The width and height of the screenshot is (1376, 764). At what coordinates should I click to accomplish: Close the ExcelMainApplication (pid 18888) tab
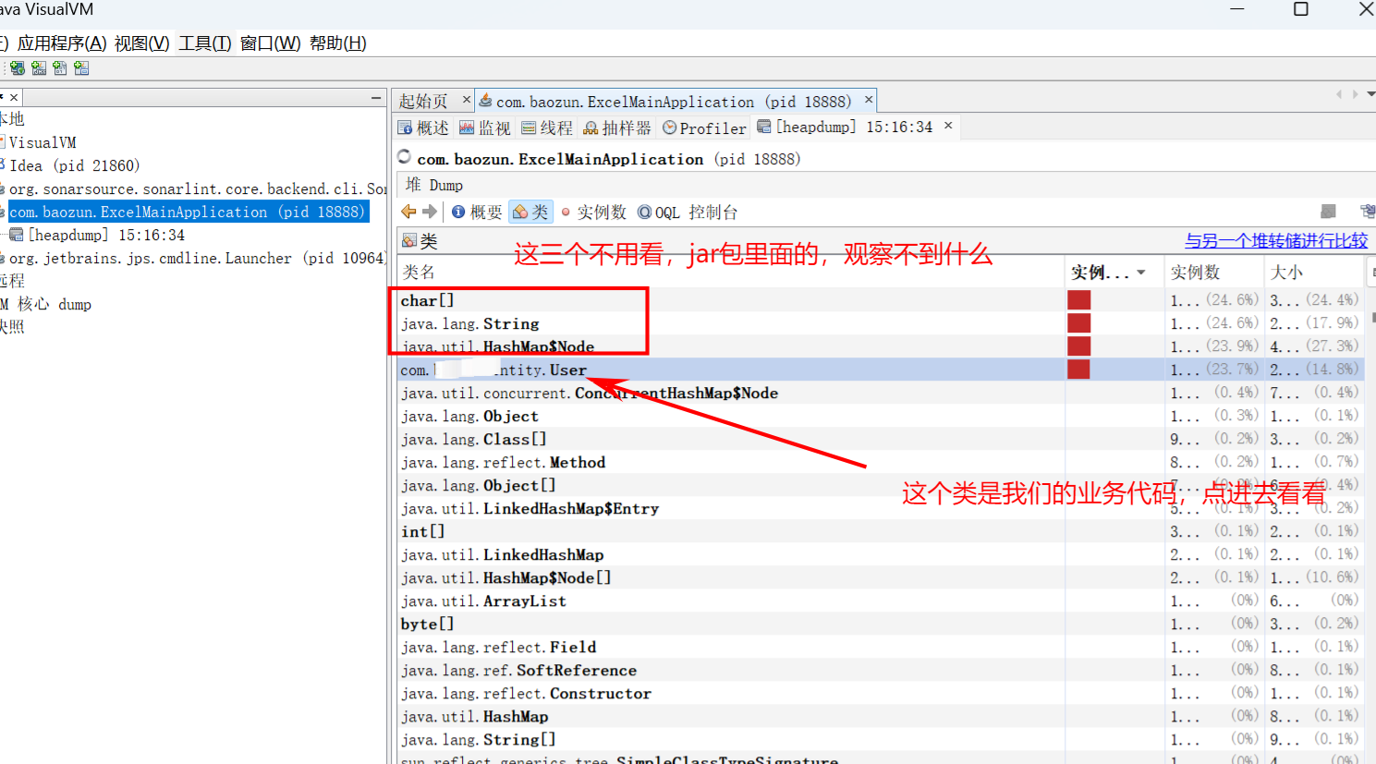(869, 99)
